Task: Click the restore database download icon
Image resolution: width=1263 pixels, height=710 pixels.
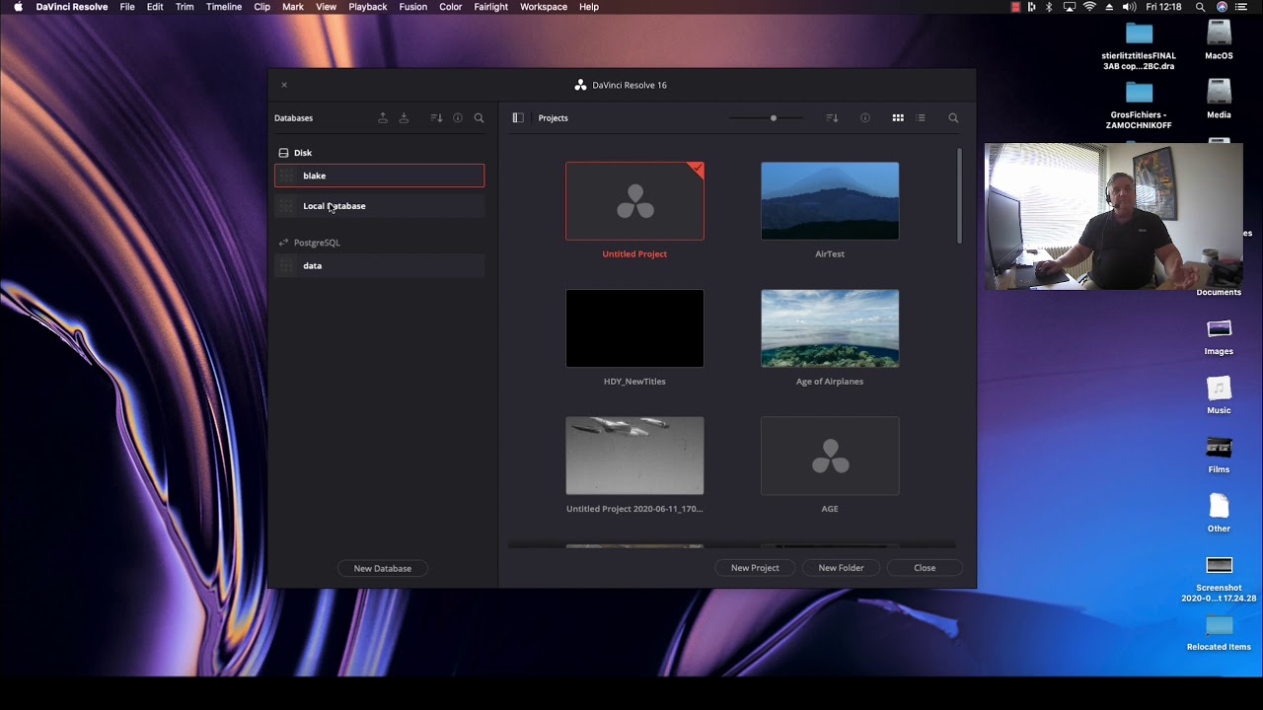Action: [404, 118]
